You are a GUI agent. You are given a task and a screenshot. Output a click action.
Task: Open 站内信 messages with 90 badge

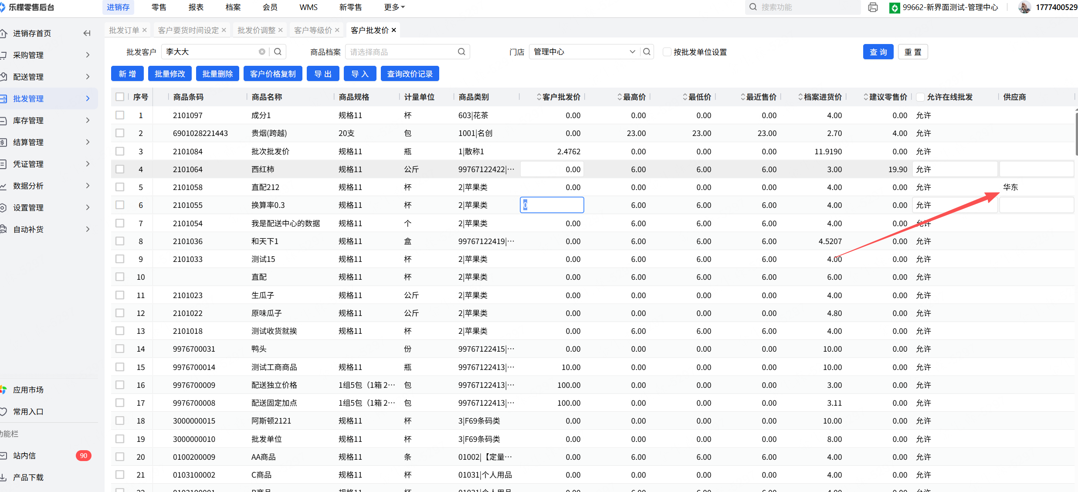click(x=24, y=455)
